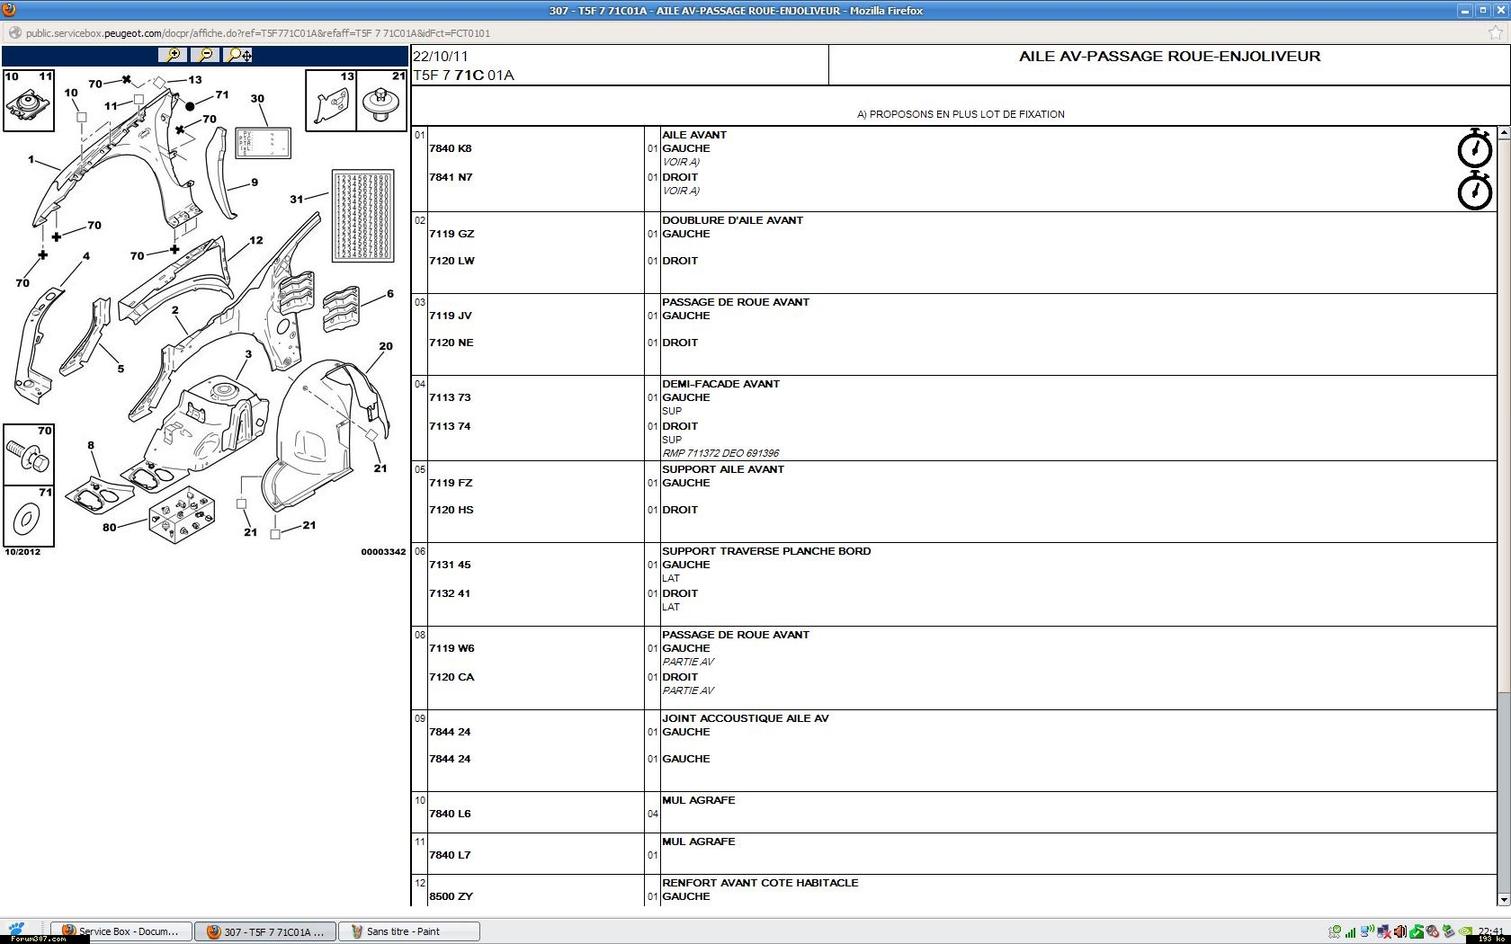Select part reference 7841 N7
This screenshot has width=1511, height=944.
click(451, 177)
